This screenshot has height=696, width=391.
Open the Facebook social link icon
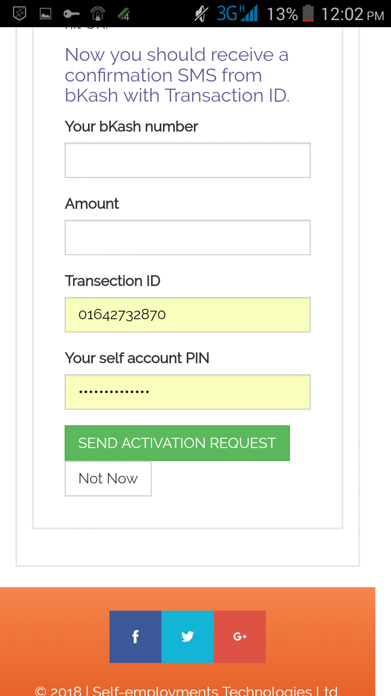pyautogui.click(x=135, y=637)
